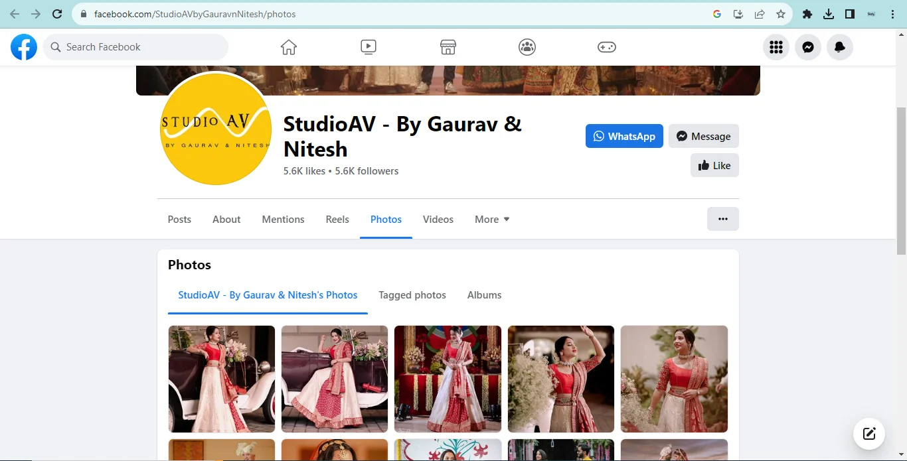Click in the Search Facebook field
The width and height of the screenshot is (907, 461).
click(135, 47)
